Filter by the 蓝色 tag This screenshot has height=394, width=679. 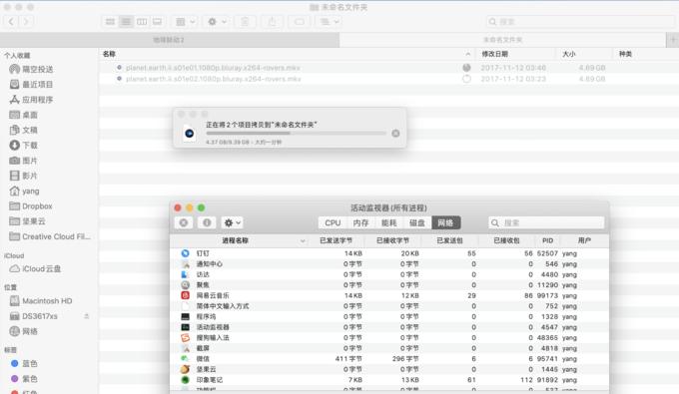coord(25,363)
